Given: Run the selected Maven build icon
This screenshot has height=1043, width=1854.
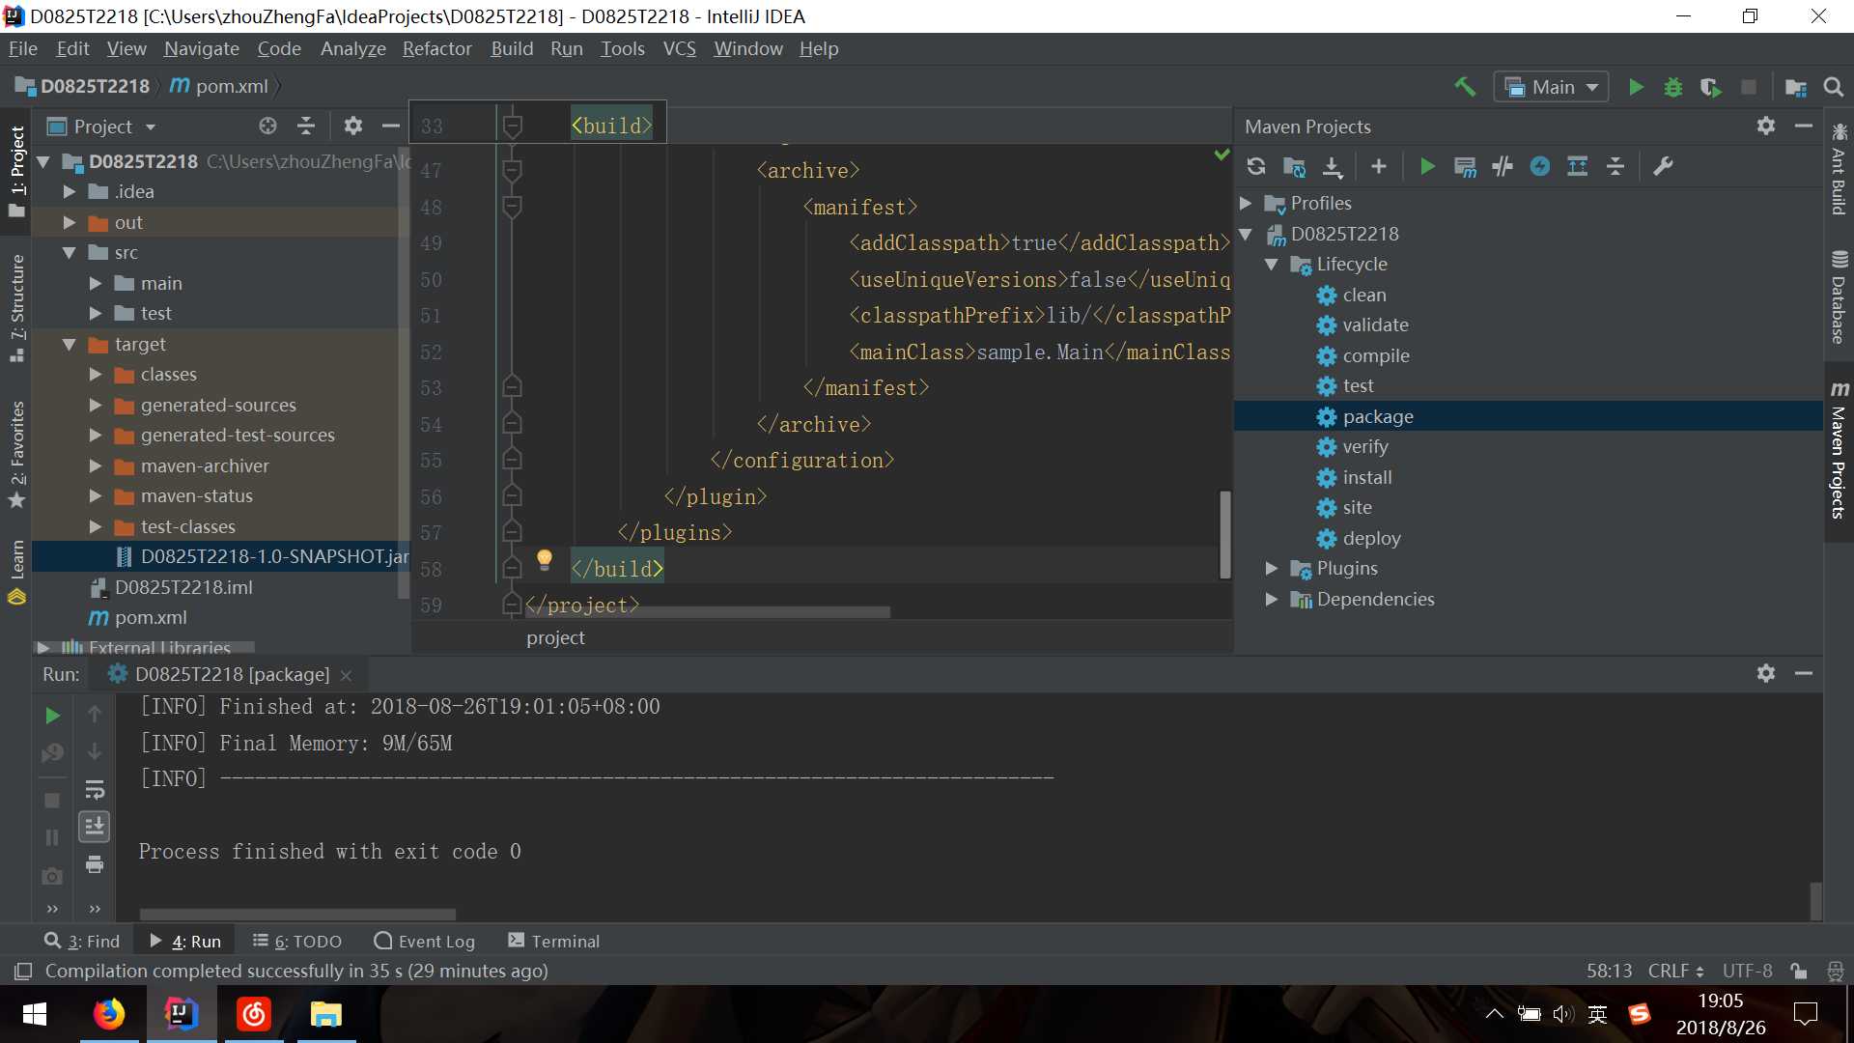Looking at the screenshot, I should 1427,166.
